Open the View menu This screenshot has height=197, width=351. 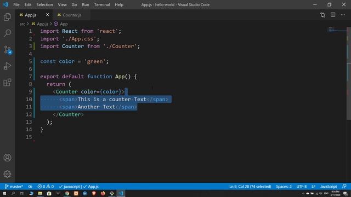pyautogui.click(x=62, y=4)
